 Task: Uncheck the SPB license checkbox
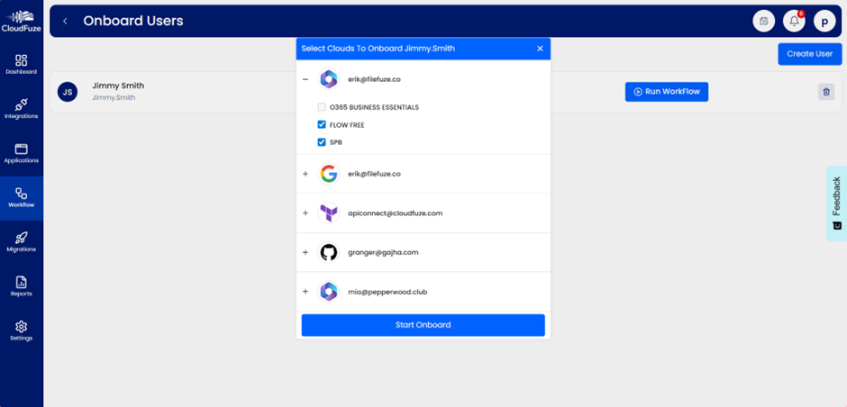(322, 142)
